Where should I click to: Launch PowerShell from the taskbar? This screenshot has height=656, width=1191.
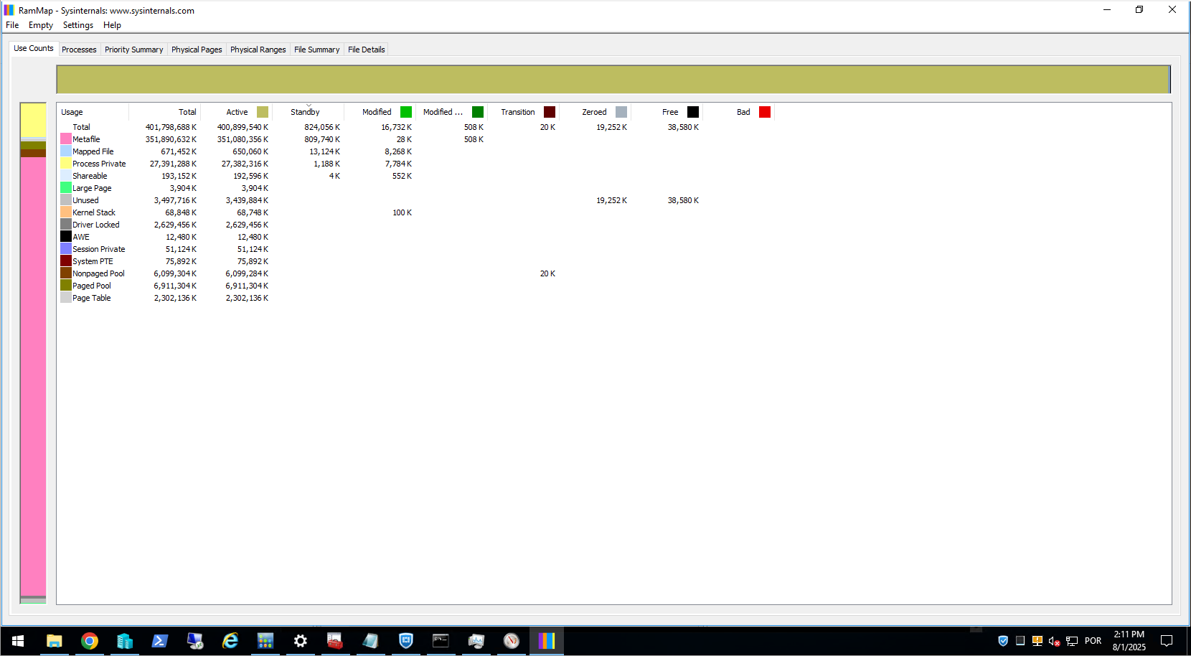click(160, 641)
